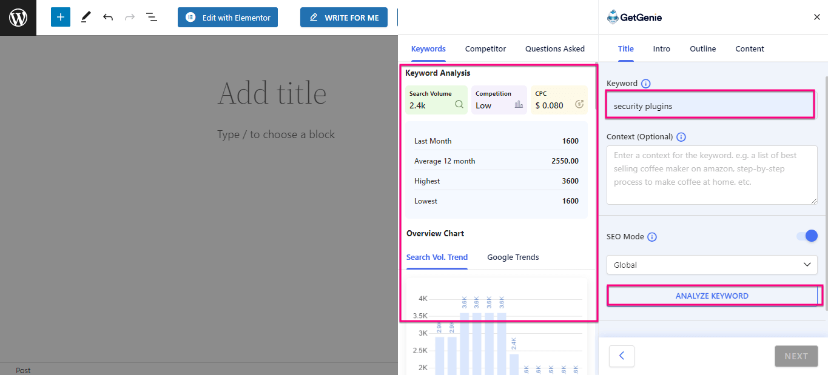This screenshot has width=828, height=375.
Task: Click the WRITE FOR ME button
Action: (x=344, y=18)
